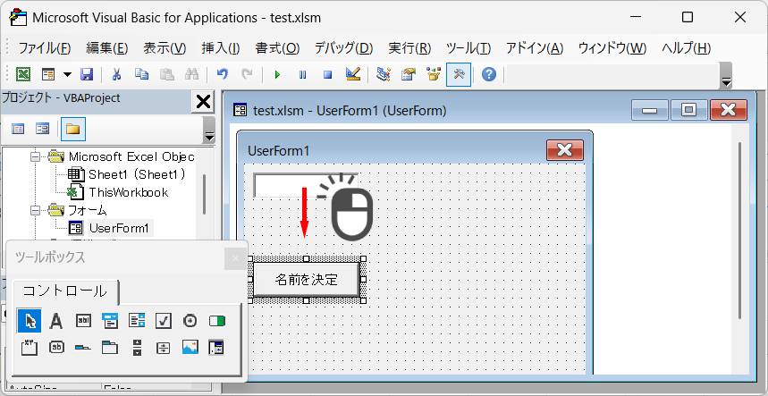Toggle Folders in the project panel
The height and width of the screenshot is (396, 768).
[x=73, y=130]
